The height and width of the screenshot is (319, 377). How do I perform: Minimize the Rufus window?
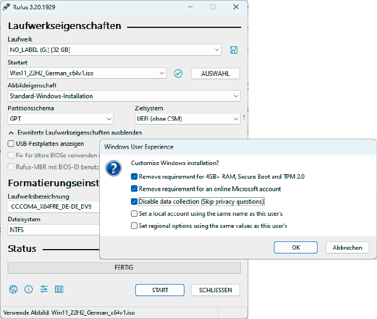click(x=190, y=7)
